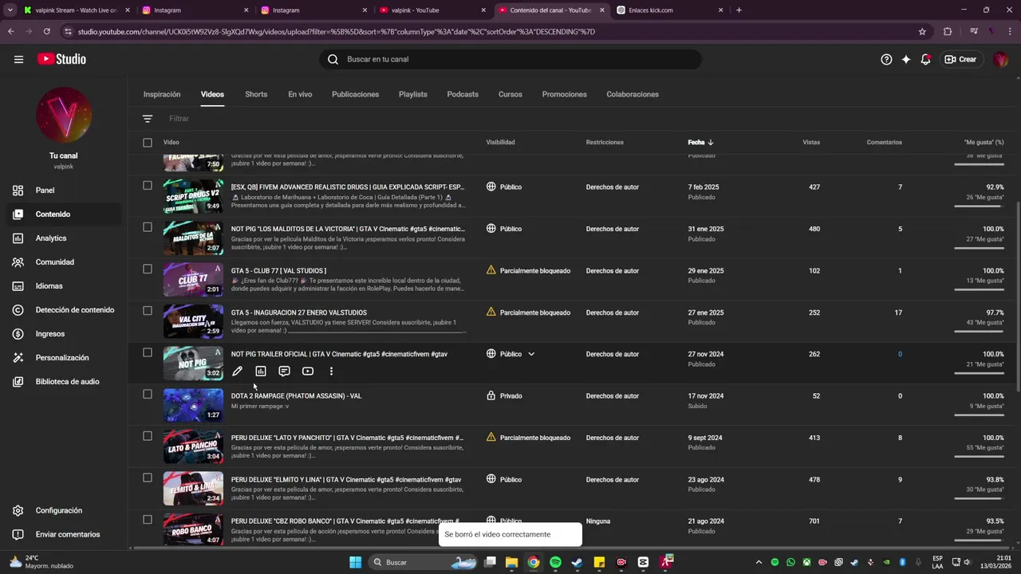Viewport: 1021px width, 574px height.
Task: Open the hamburger guide menu
Action: [x=18, y=59]
